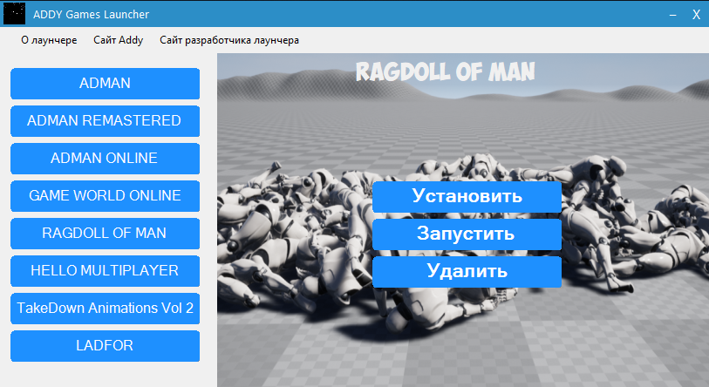Minimize the launcher window
This screenshot has width=709, height=387.
[672, 14]
